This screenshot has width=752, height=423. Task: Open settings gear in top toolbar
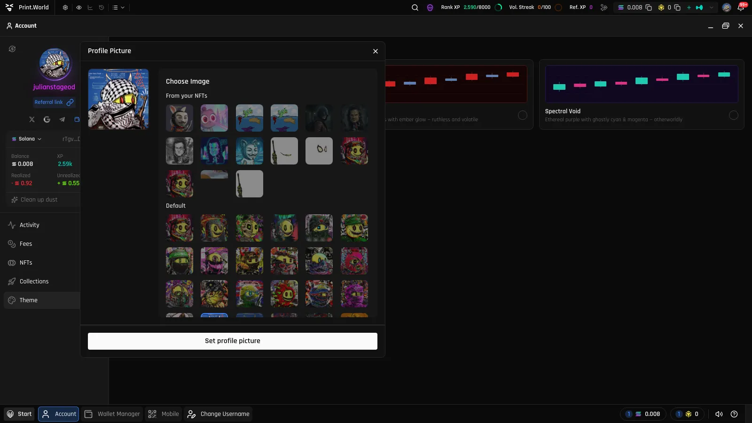65,8
